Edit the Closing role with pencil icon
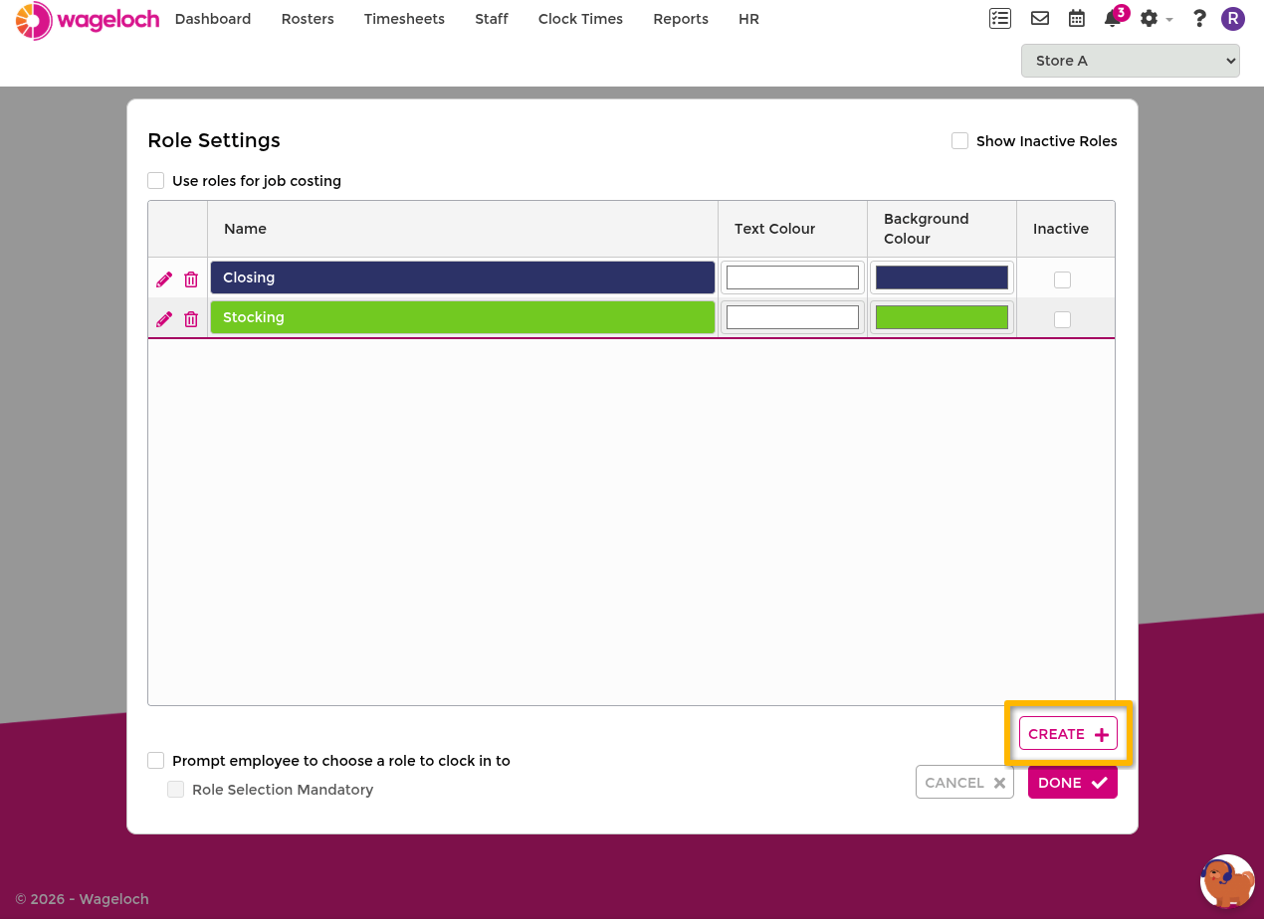 [x=164, y=279]
